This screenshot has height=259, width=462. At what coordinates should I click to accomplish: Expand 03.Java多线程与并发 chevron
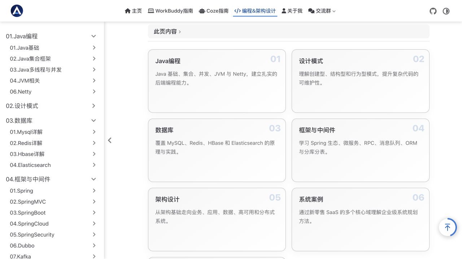point(94,69)
